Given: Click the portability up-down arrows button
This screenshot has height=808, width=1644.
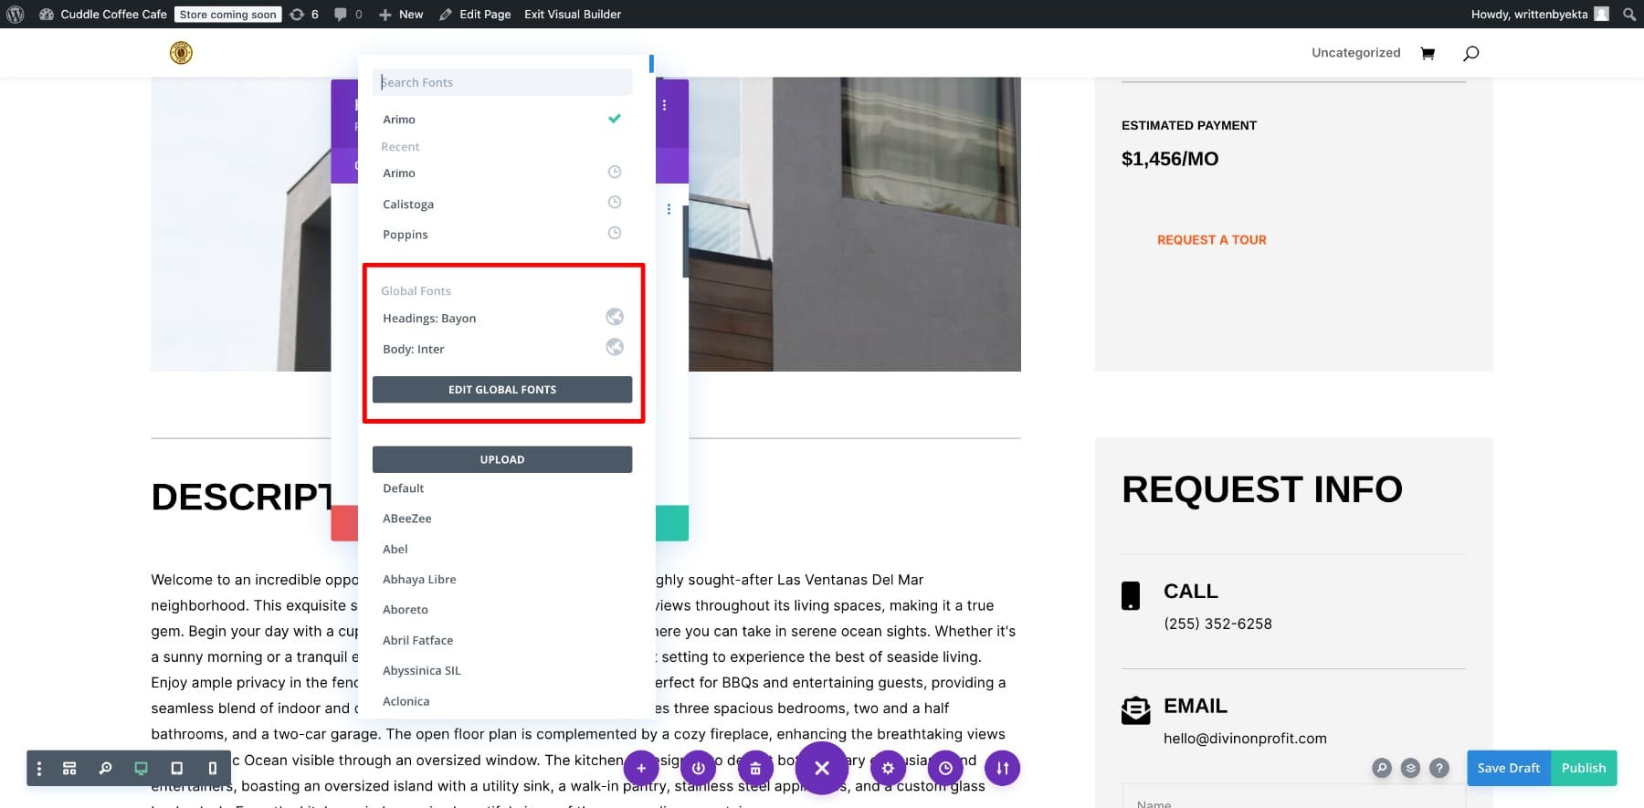Looking at the screenshot, I should coord(1003,768).
